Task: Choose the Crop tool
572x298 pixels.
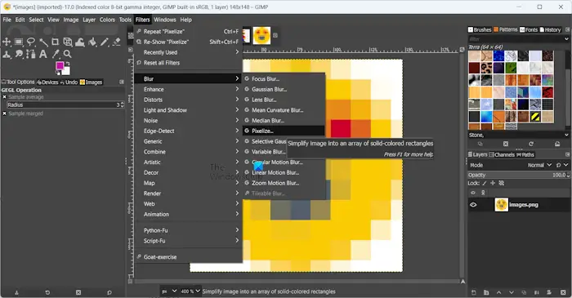Action: (55, 42)
